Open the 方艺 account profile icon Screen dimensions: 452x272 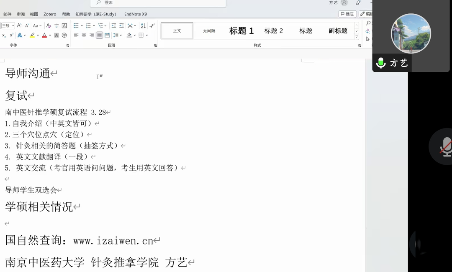(344, 3)
